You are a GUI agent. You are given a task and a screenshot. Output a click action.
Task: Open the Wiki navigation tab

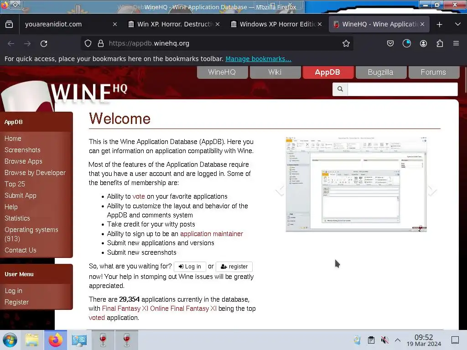click(275, 72)
